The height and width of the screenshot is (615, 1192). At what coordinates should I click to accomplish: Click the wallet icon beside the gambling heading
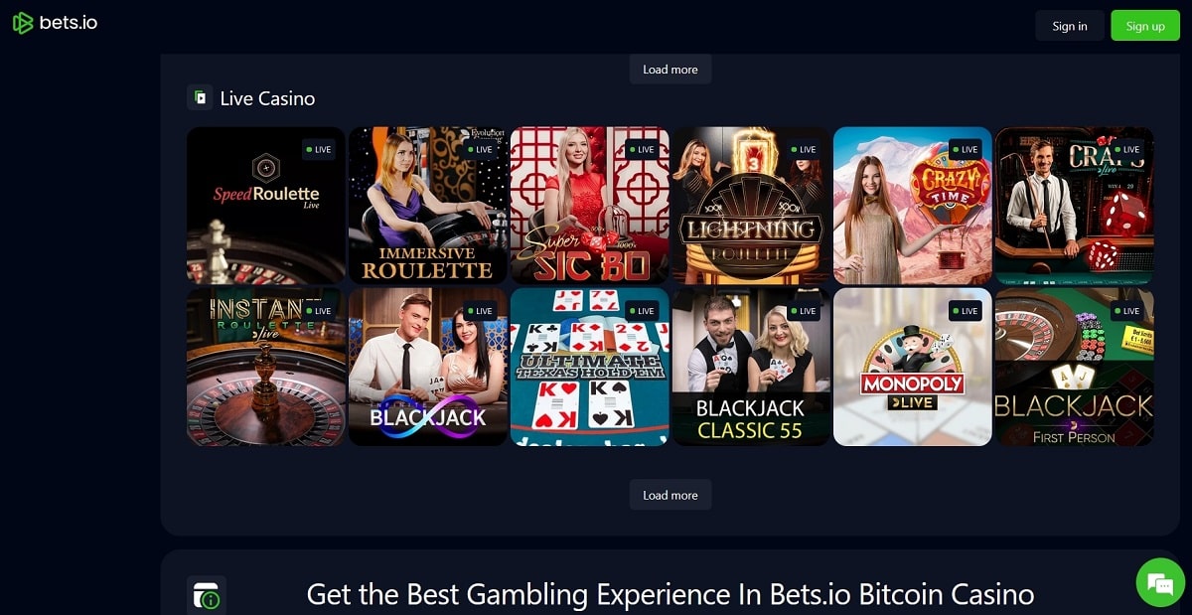pos(207,595)
